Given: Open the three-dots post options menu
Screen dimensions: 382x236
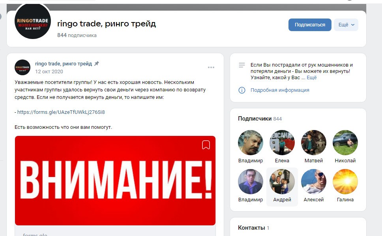Looking at the screenshot, I should (211, 67).
